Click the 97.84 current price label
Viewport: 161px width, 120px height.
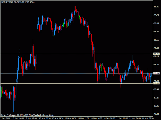click(156, 73)
